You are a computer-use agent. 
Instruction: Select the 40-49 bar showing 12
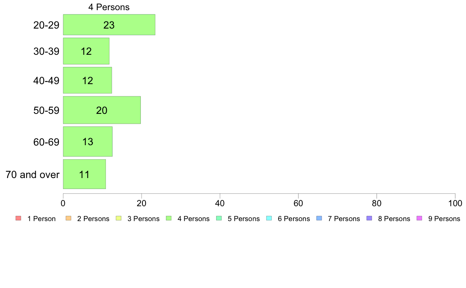click(x=87, y=80)
